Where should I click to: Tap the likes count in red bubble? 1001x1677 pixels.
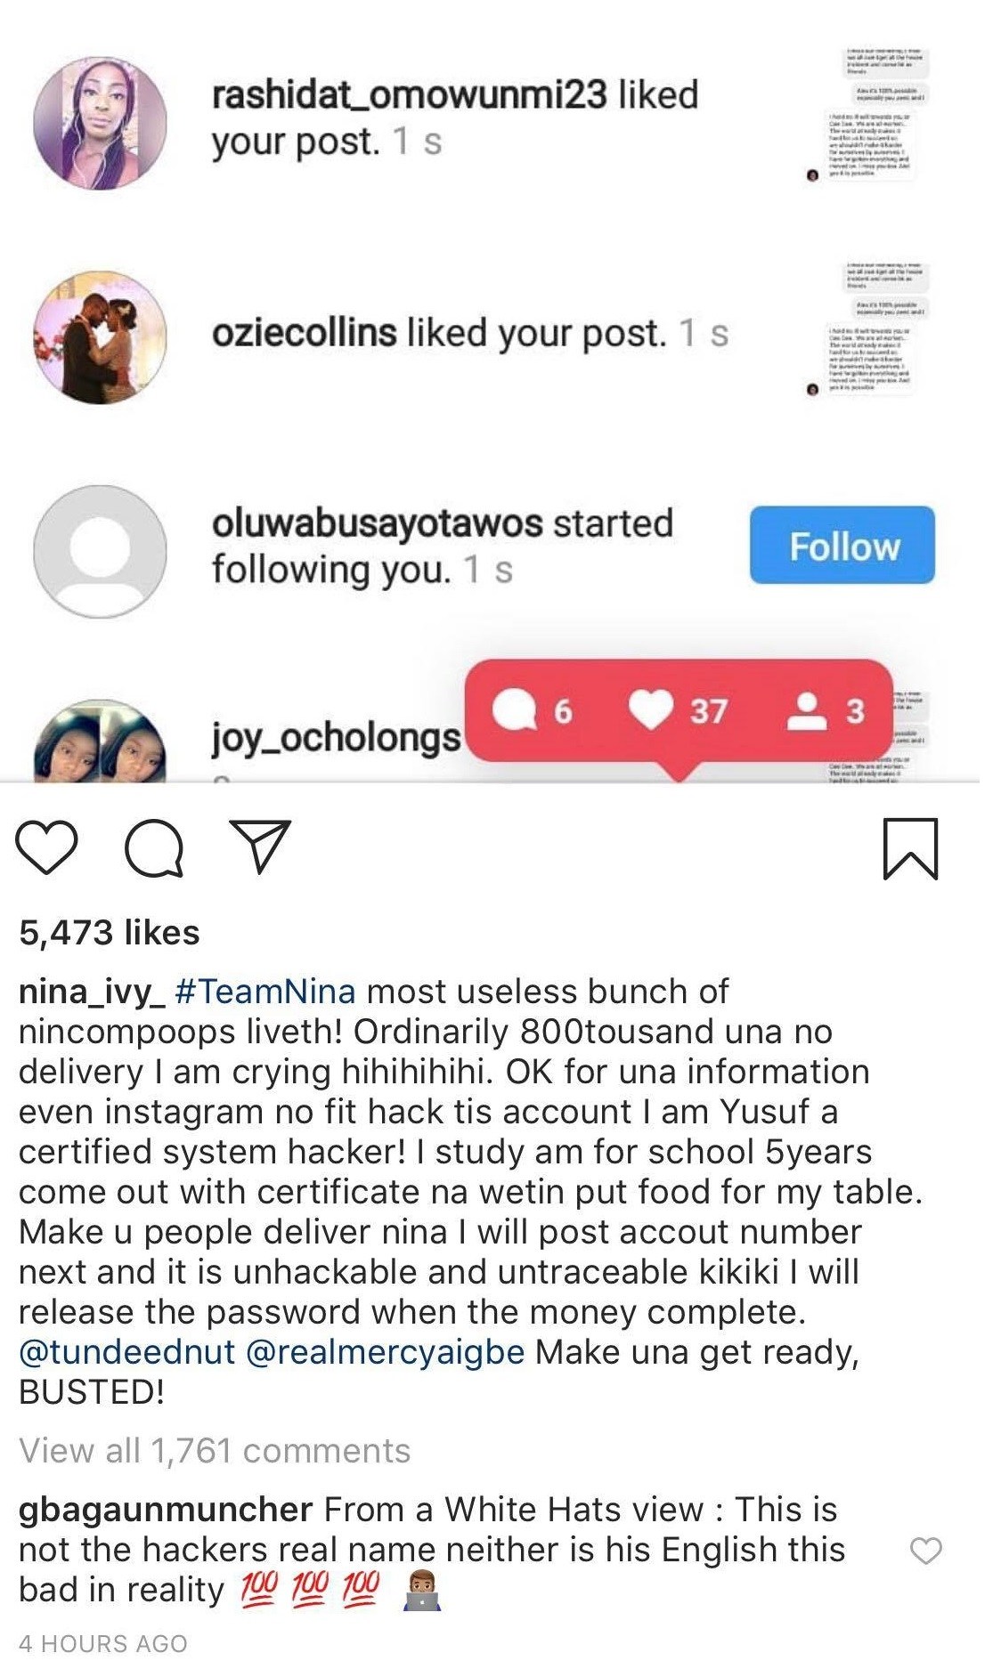point(679,710)
